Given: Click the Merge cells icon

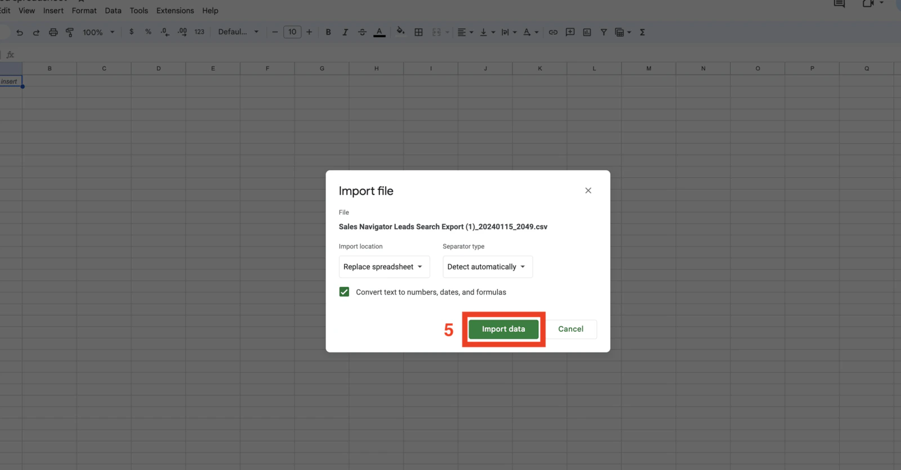Looking at the screenshot, I should pyautogui.click(x=436, y=32).
